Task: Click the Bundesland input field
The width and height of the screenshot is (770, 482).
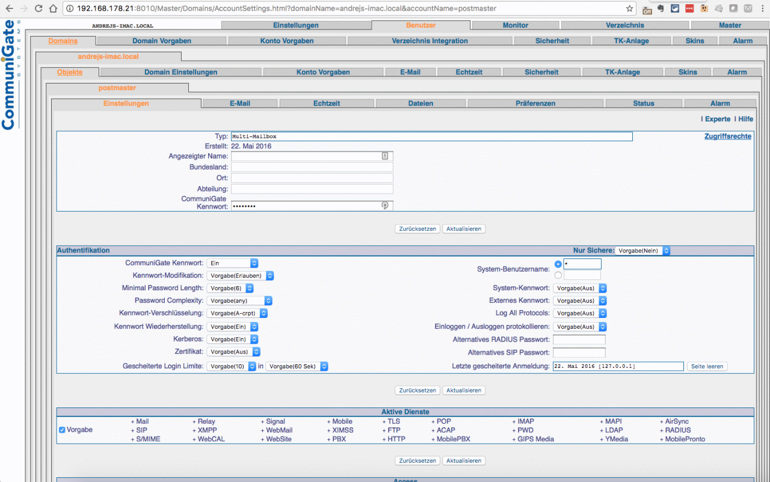Action: tap(312, 167)
